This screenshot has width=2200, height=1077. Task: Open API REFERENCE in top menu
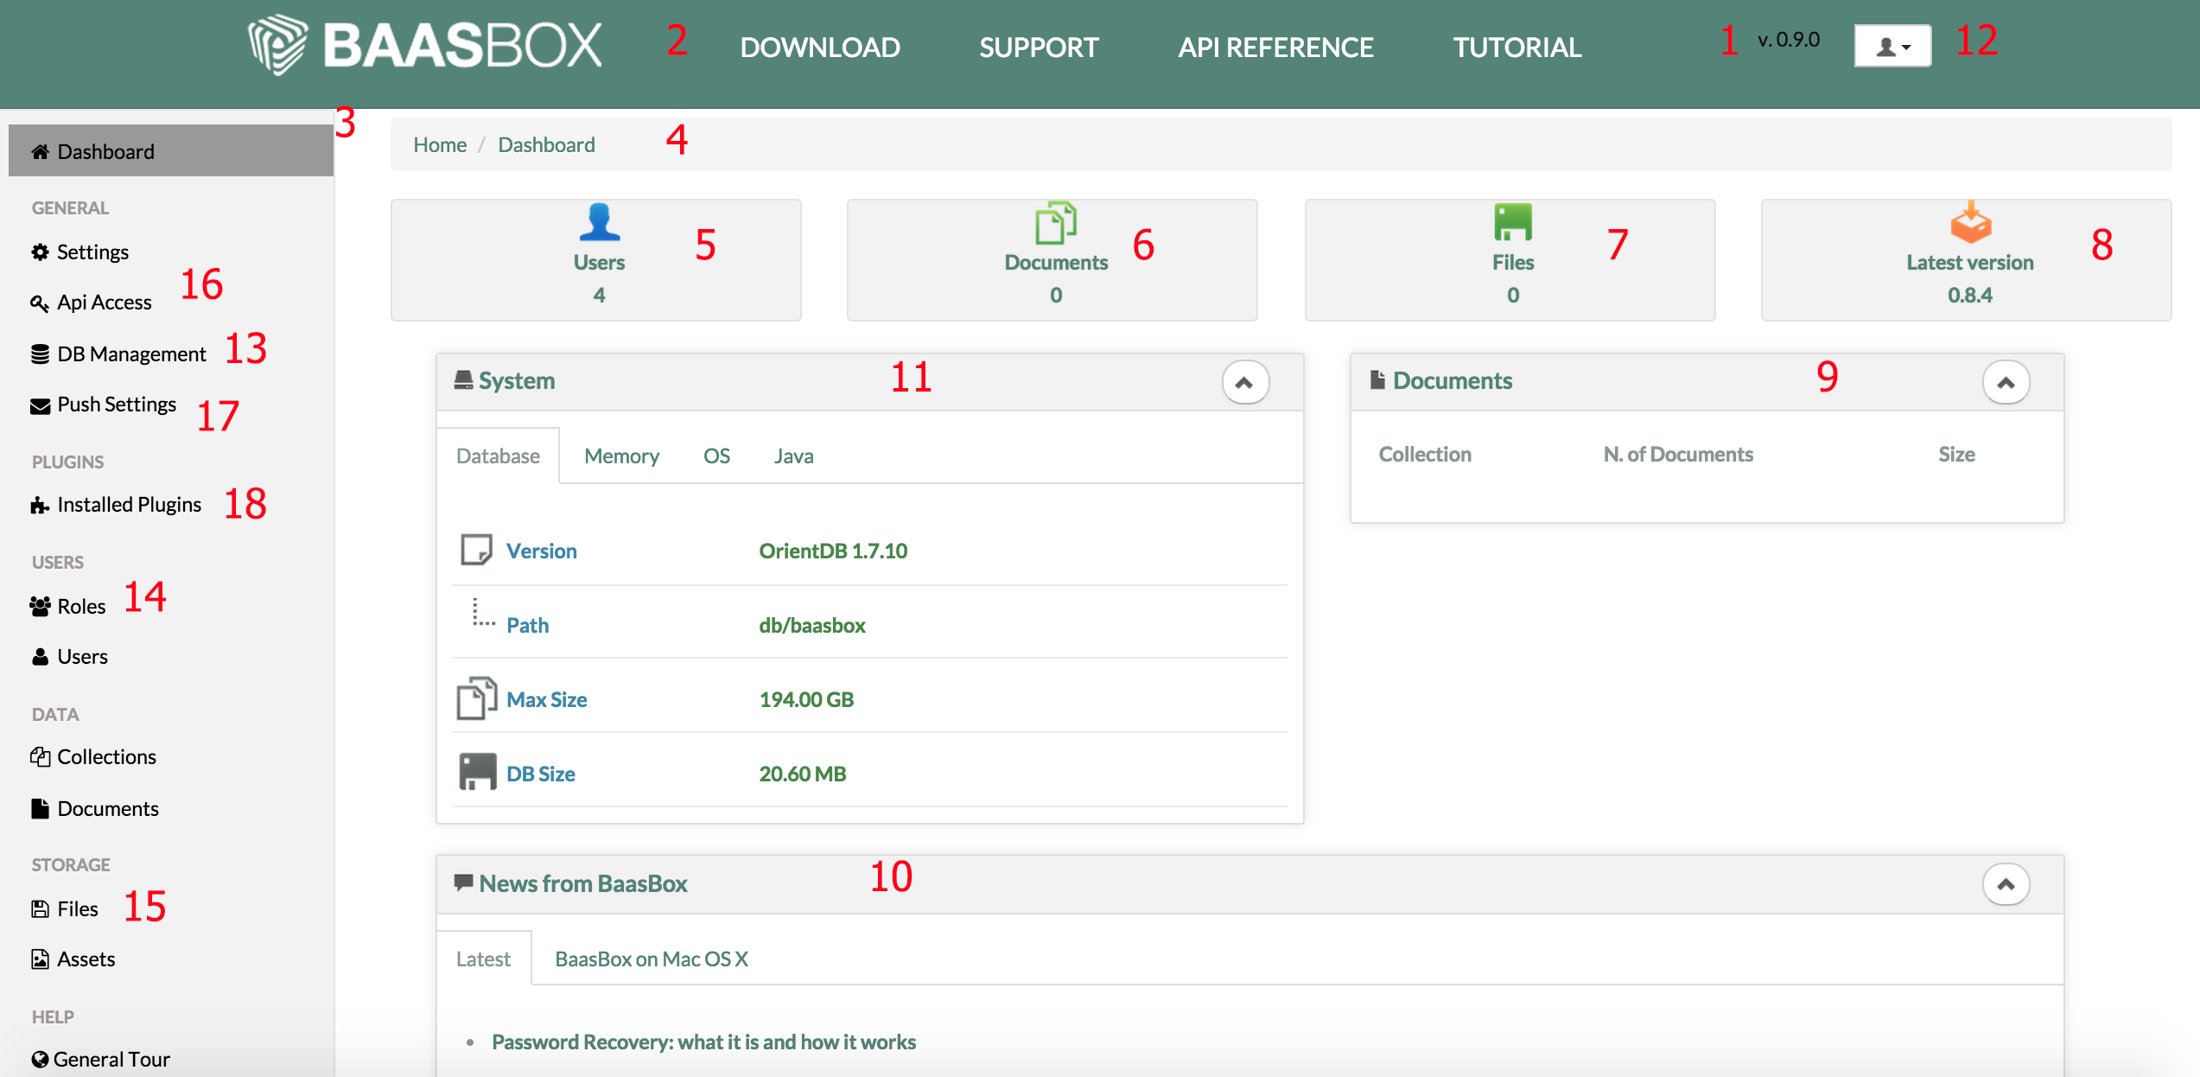coord(1275,48)
